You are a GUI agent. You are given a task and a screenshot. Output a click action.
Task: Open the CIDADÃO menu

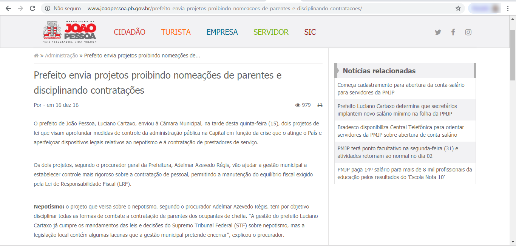point(130,32)
